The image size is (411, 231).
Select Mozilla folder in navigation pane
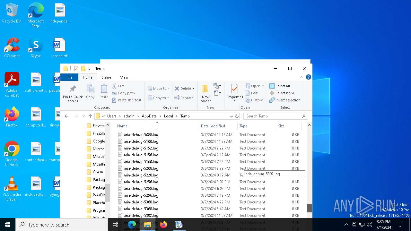click(x=96, y=164)
